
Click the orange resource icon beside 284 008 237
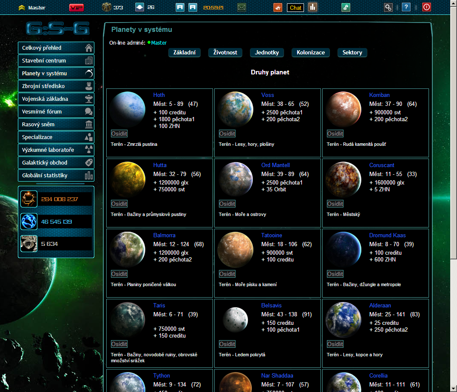click(29, 199)
